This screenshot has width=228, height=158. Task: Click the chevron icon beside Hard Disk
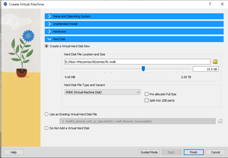(49, 39)
